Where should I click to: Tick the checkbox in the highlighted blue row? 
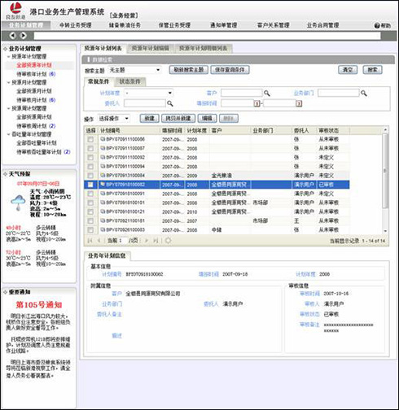point(90,185)
